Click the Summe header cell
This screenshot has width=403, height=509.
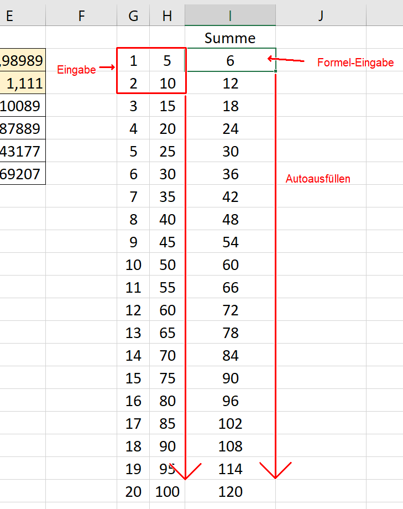(230, 38)
